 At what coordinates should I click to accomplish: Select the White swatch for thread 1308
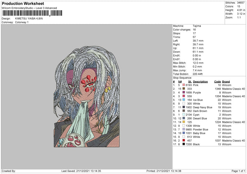click(184, 126)
